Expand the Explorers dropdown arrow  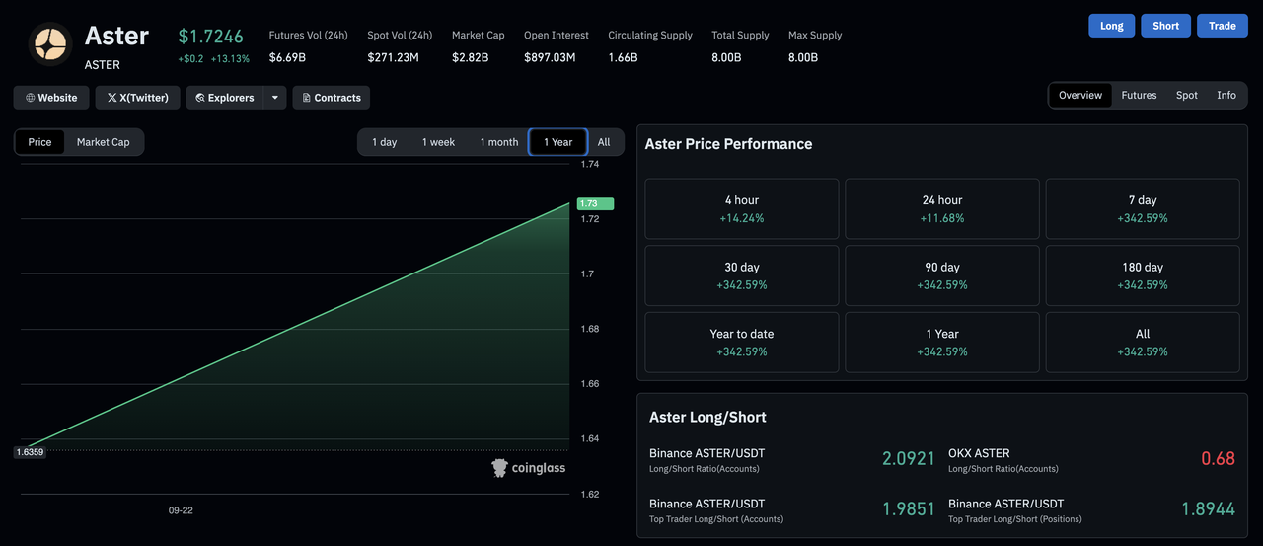pos(275,98)
